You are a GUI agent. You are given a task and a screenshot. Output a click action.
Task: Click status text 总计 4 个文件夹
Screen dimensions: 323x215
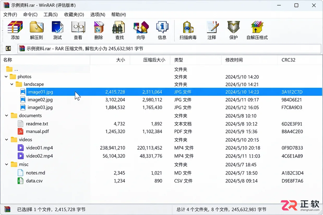coord(193,210)
